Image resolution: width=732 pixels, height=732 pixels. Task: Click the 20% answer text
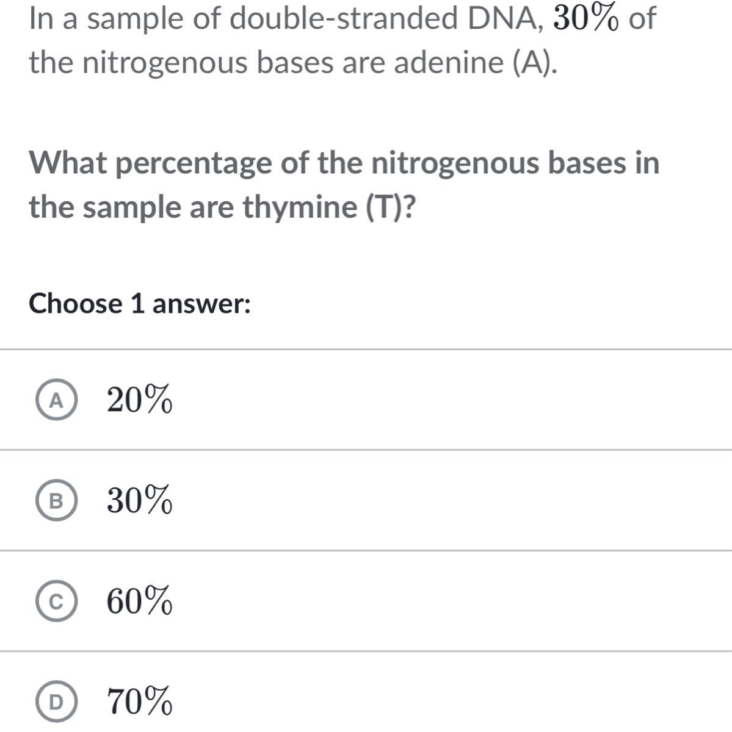pyautogui.click(x=139, y=401)
